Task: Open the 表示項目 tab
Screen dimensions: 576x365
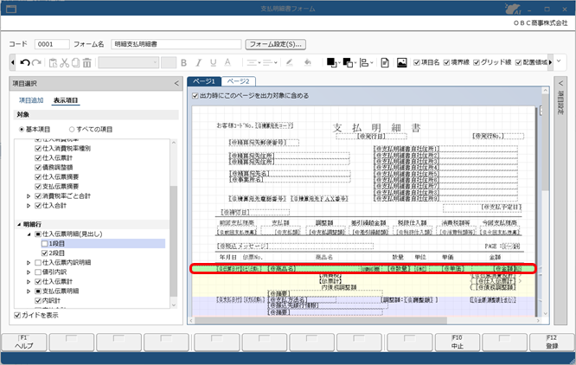Action: pos(66,100)
